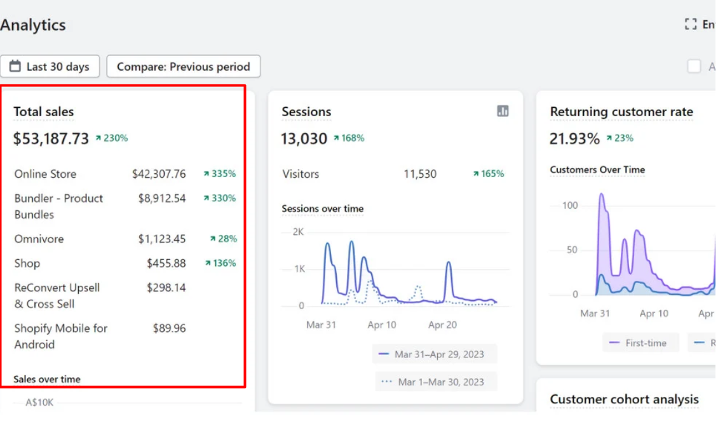Select the Online Store sales row

click(45, 174)
